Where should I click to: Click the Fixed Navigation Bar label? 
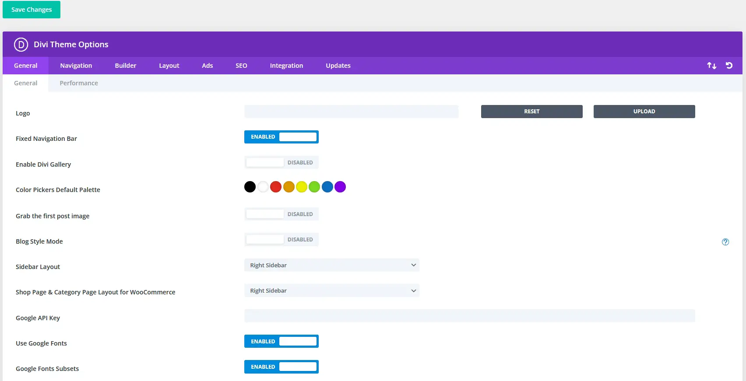pos(46,139)
